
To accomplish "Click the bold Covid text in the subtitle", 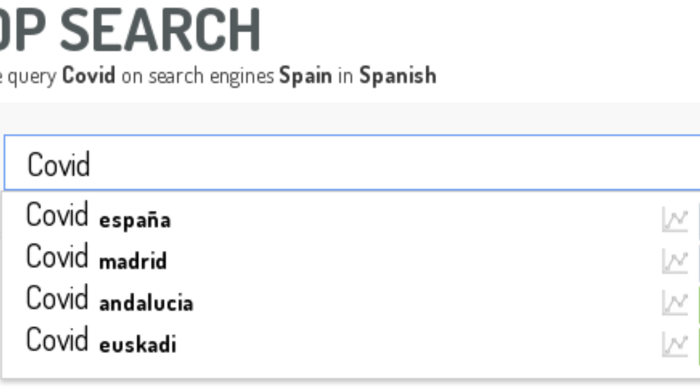I will click(90, 76).
